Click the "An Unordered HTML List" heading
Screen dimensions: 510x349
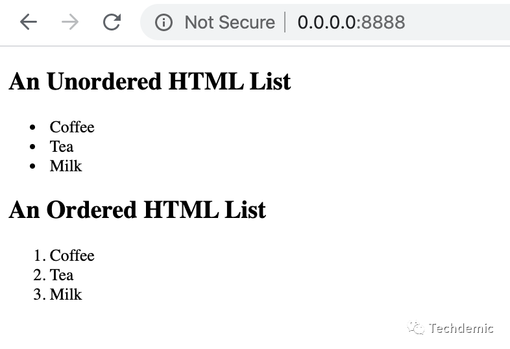click(150, 82)
